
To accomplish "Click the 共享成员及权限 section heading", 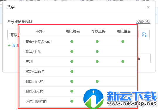I will 20,22.
